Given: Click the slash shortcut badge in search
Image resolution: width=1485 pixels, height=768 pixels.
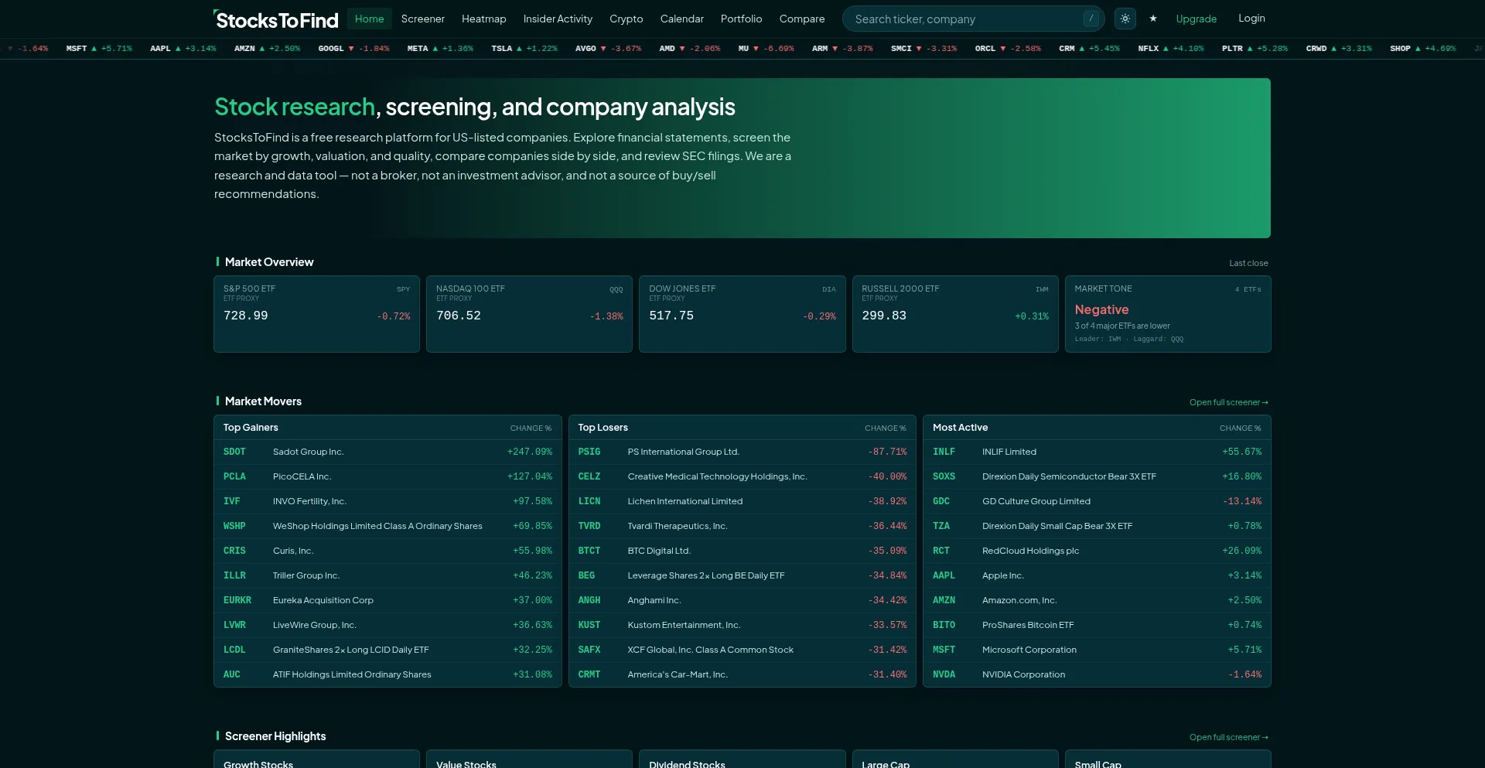Looking at the screenshot, I should coord(1091,19).
